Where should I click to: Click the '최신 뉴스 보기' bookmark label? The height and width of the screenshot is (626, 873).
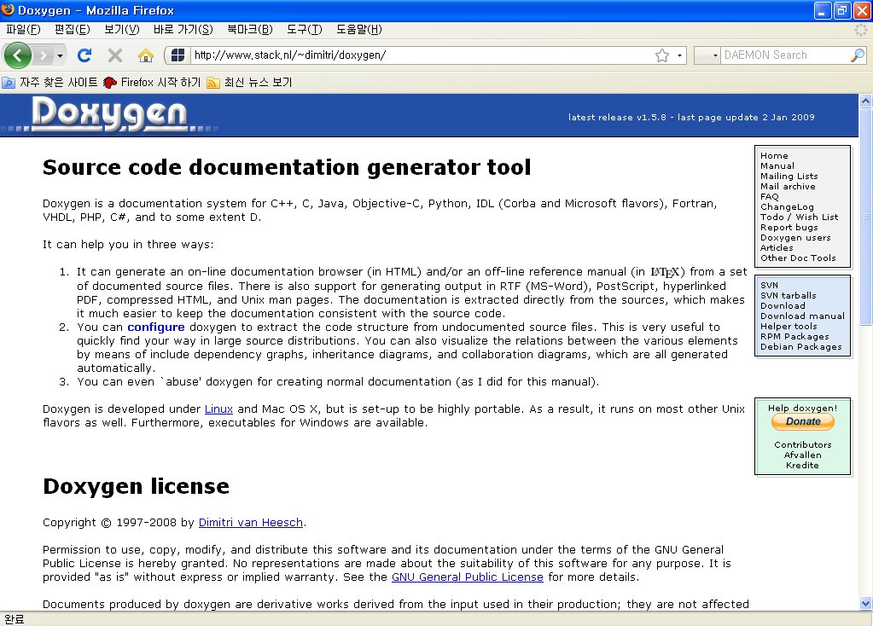click(258, 83)
